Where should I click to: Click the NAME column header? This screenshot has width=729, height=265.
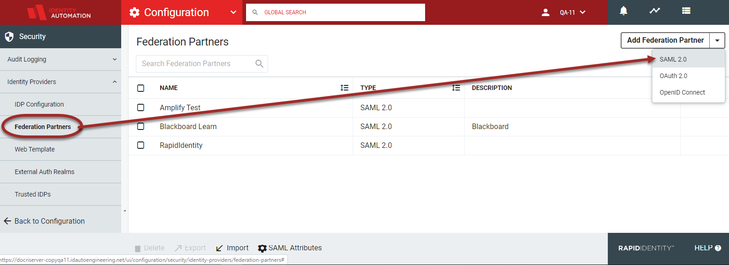(x=168, y=88)
